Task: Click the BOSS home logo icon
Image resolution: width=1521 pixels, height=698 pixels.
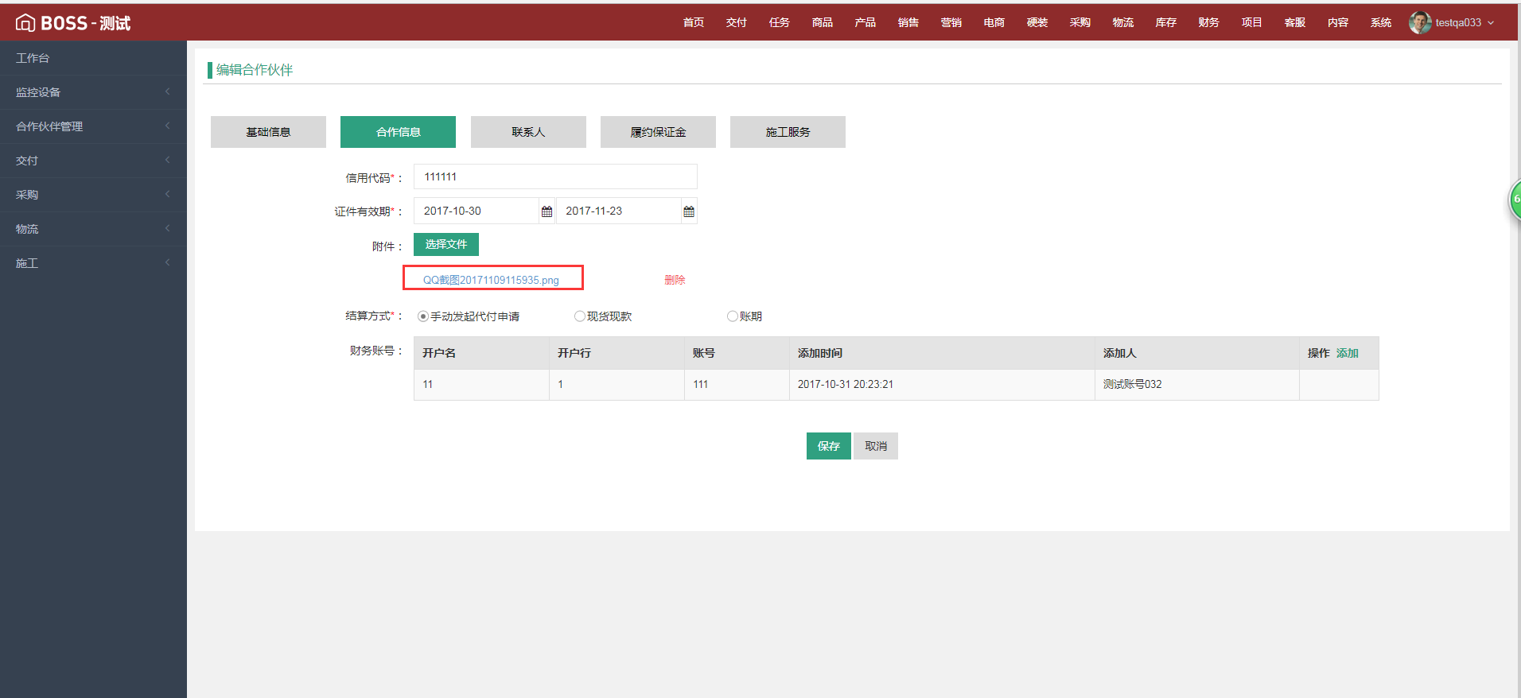Action: pyautogui.click(x=25, y=23)
